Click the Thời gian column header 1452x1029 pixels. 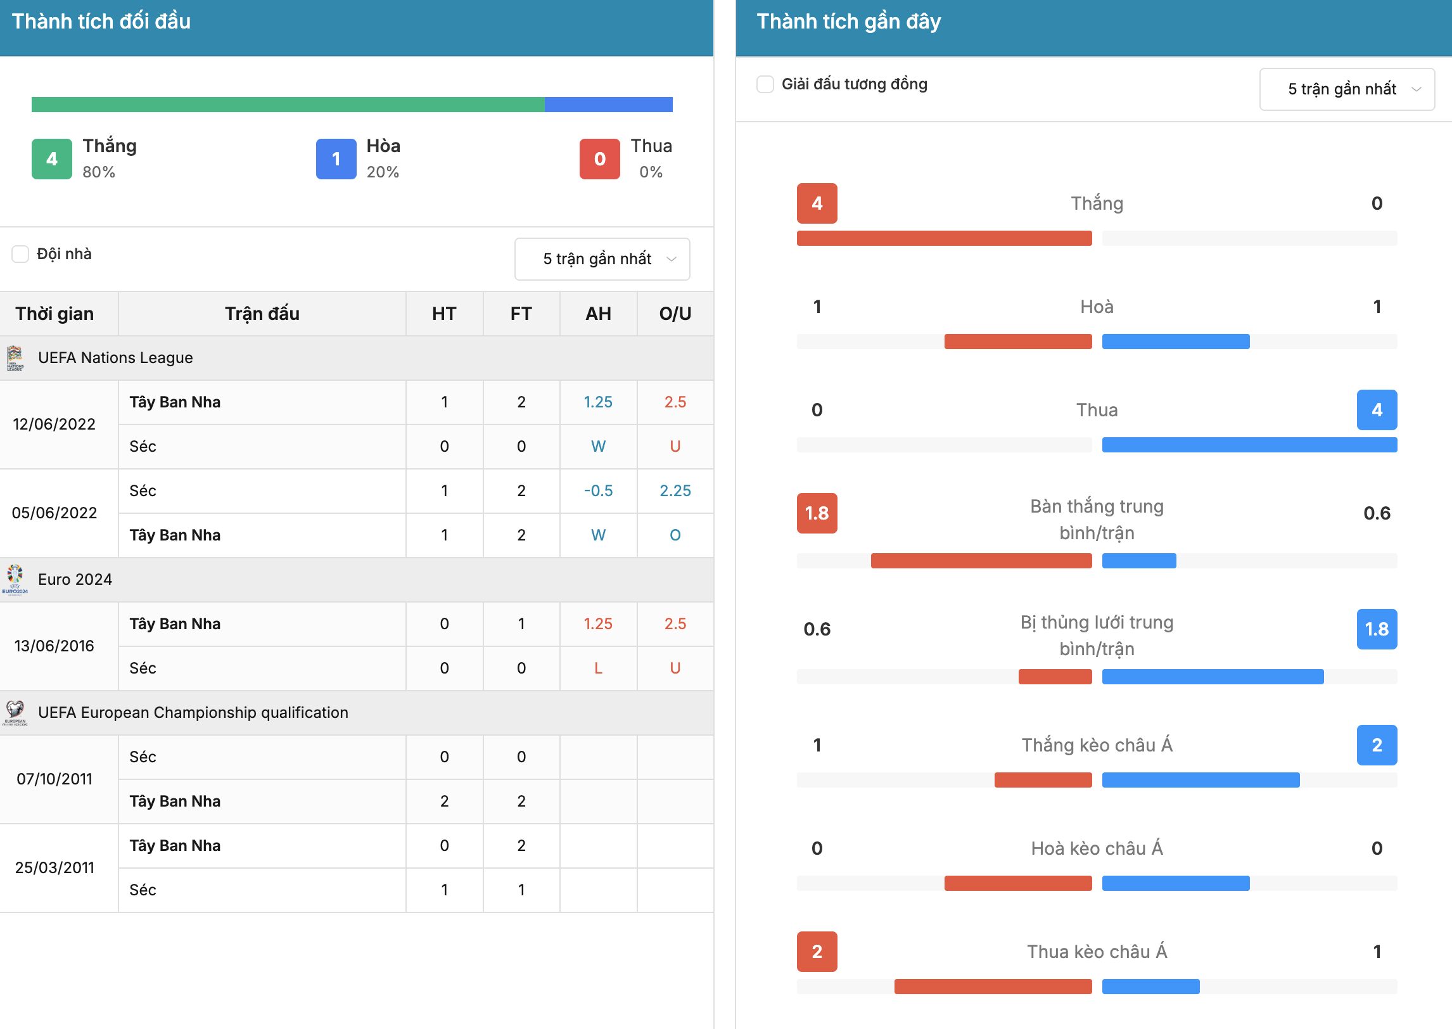tap(54, 314)
